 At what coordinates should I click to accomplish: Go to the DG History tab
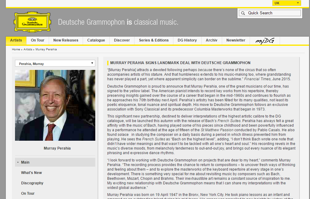point(187,40)
